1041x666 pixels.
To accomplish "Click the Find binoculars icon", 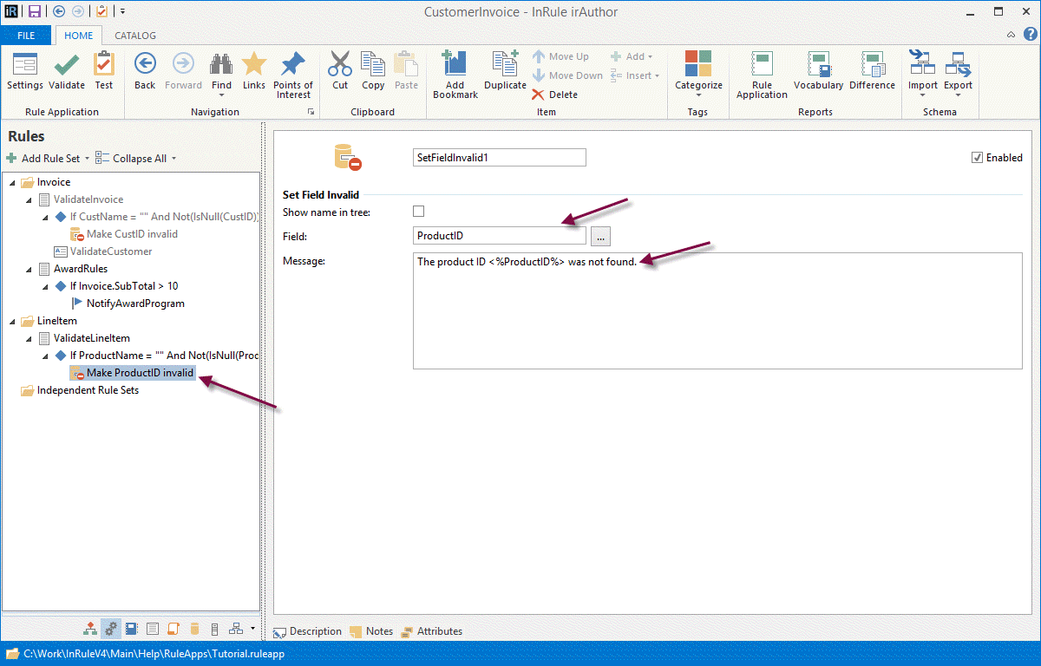I will coord(221,65).
